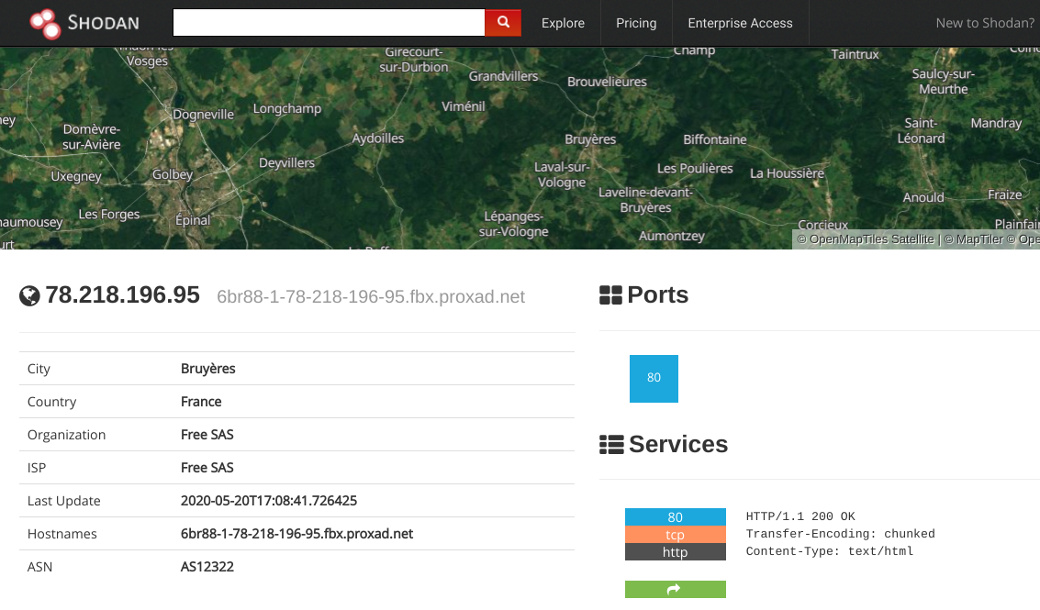
Task: Click the Ports section heading
Action: tap(658, 295)
